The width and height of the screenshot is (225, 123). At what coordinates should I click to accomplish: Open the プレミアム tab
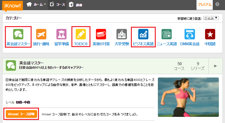(x=204, y=5)
